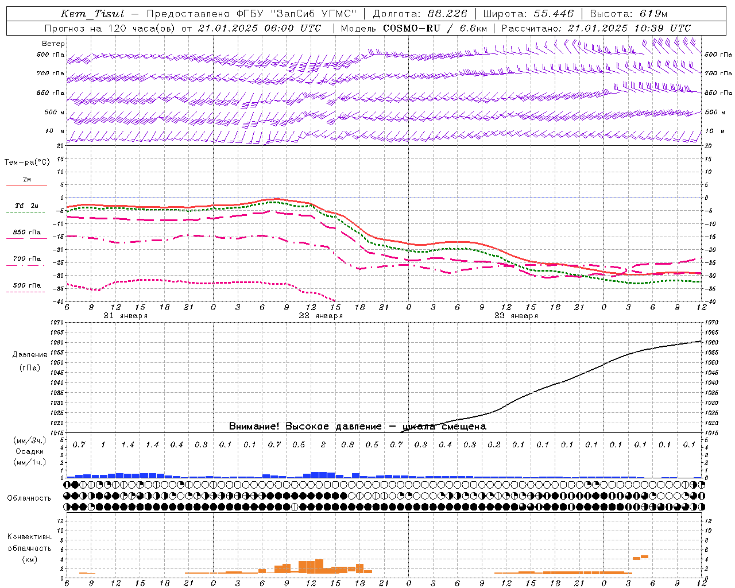Select the temperature label Тем-ра(°C)
This screenshot has height=588, width=735.
[x=27, y=163]
